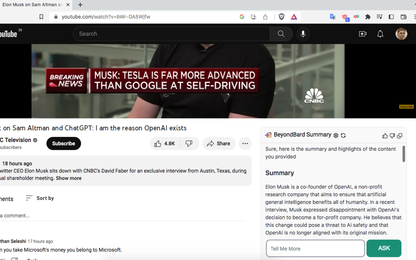Thumbs up the BeyondBard summary
The width and height of the screenshot is (416, 260).
(x=385, y=136)
